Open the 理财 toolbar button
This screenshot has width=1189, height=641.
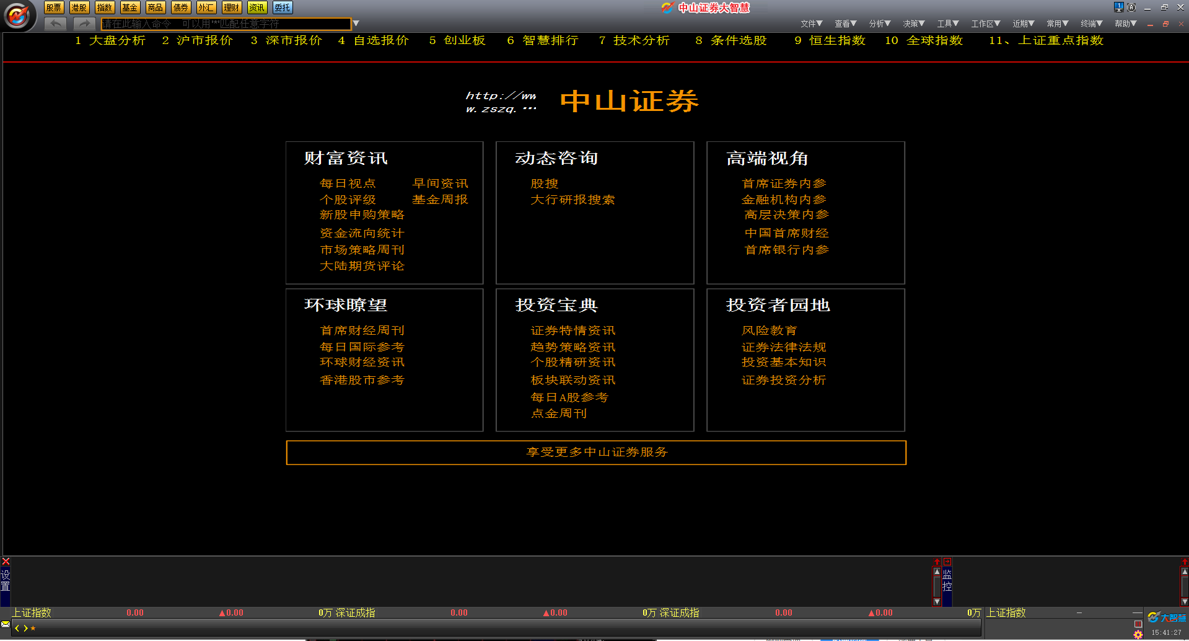(232, 7)
